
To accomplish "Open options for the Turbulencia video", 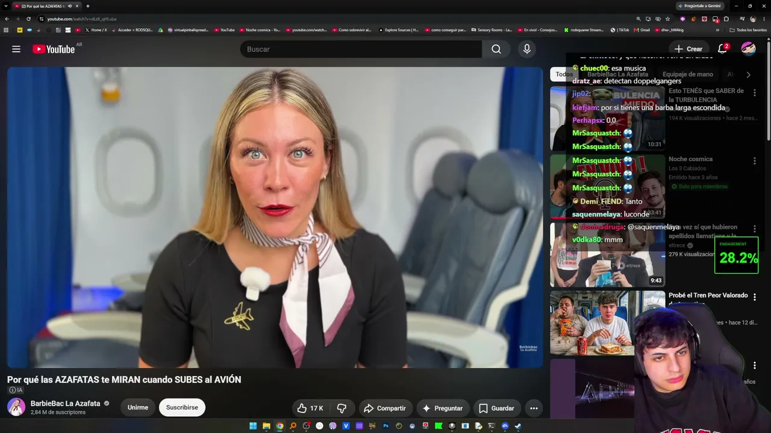I will coord(754,93).
